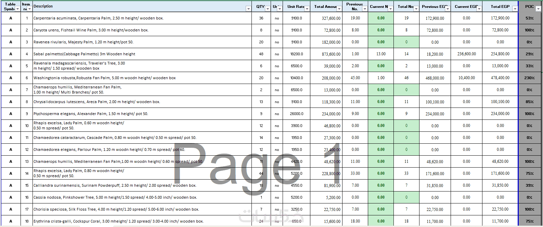
Task: Open the Previous No. filter arrow
Action: (x=365, y=9)
